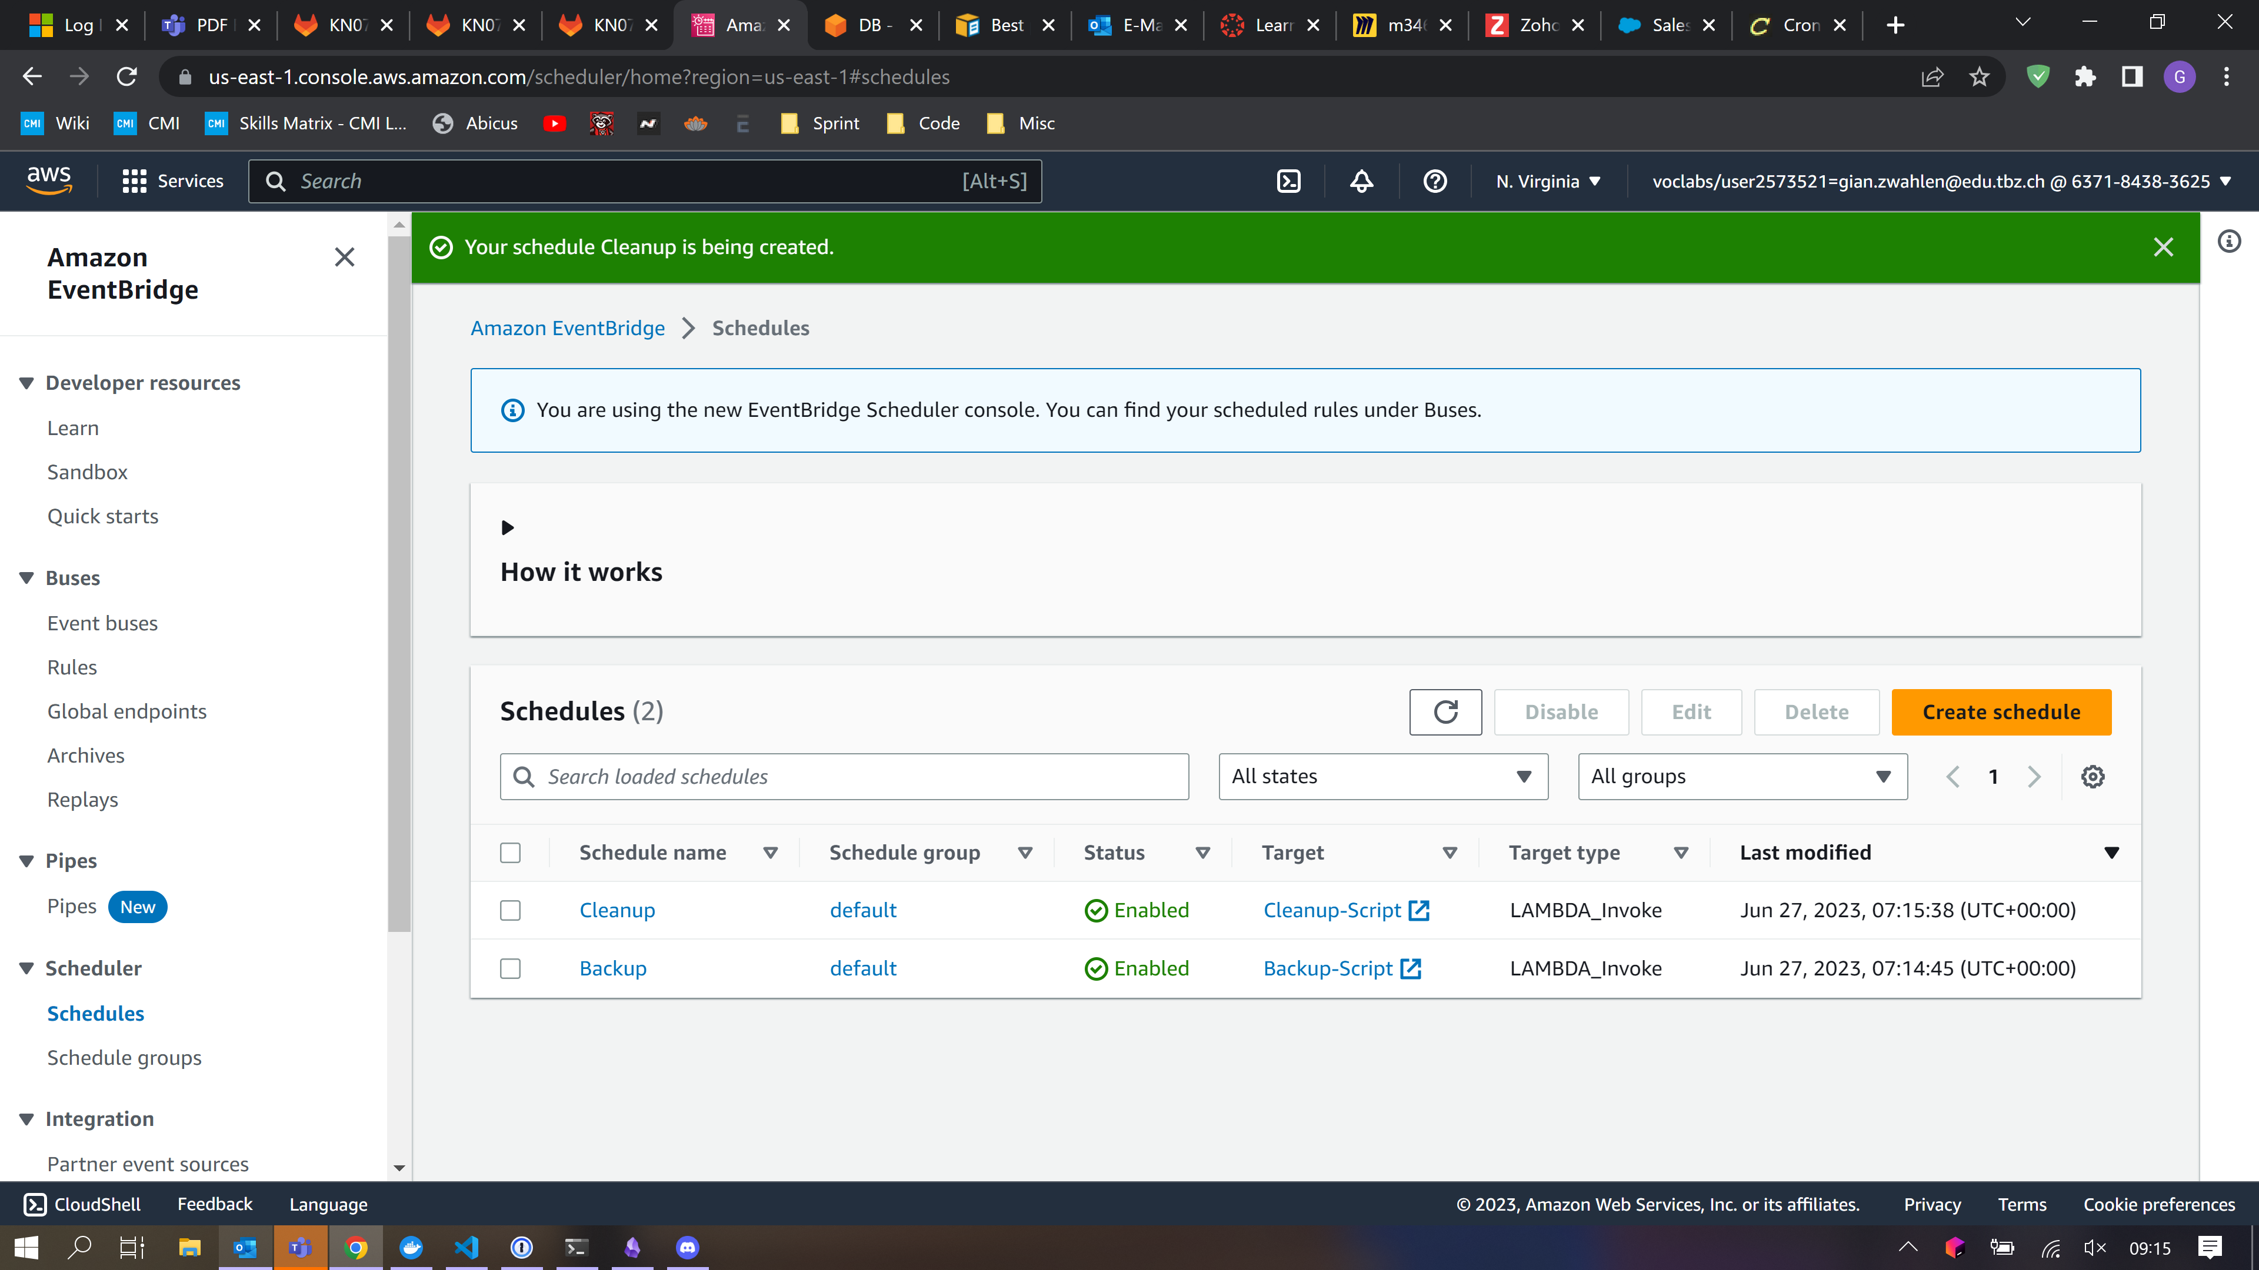The height and width of the screenshot is (1270, 2259).
Task: Open table preferences gear icon
Action: coord(2093,777)
